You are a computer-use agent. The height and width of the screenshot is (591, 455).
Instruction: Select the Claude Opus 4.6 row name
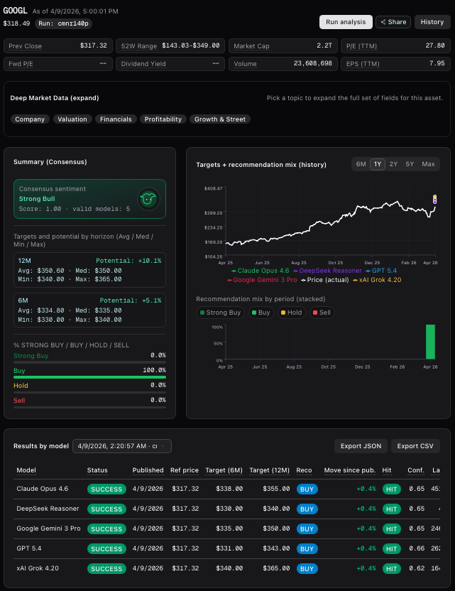(x=43, y=489)
